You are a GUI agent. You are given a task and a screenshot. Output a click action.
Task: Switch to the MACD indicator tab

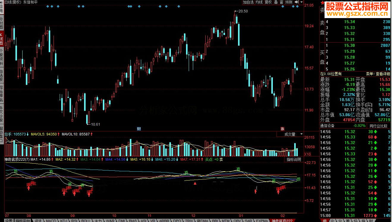(51, 220)
